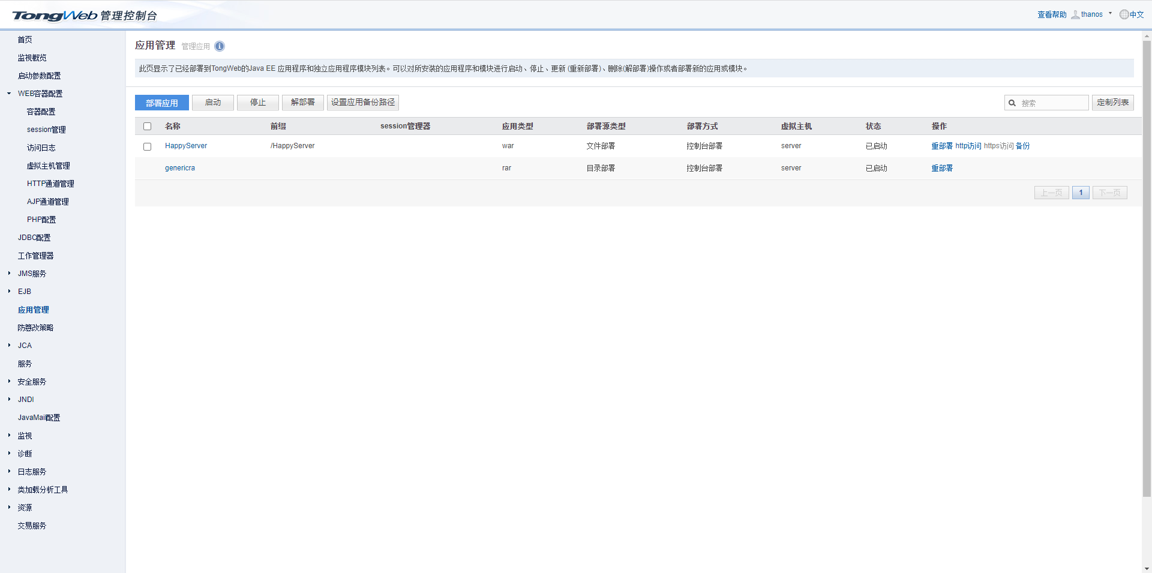Image resolution: width=1152 pixels, height=573 pixels.
Task: Click the magnifier icon in search box
Action: tap(1012, 103)
